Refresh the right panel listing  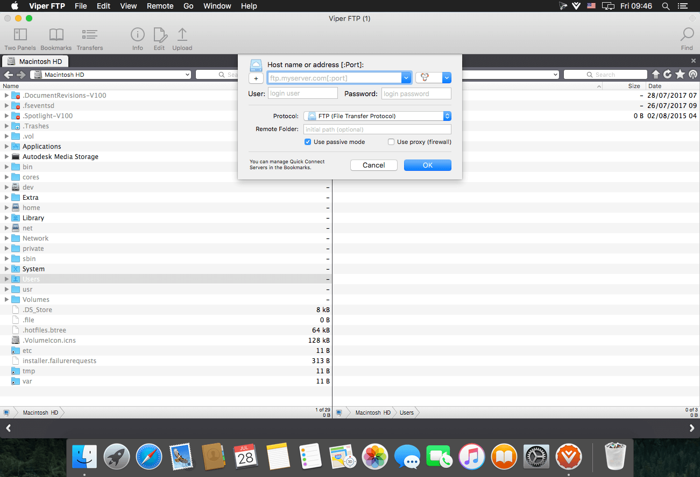[668, 75]
